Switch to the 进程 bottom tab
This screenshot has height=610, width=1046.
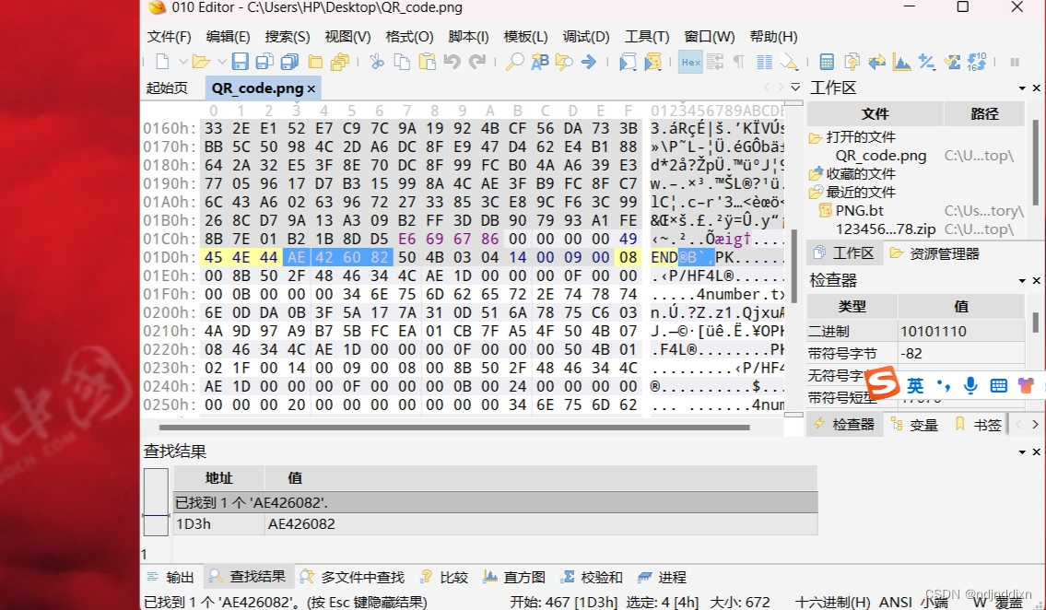pyautogui.click(x=663, y=578)
